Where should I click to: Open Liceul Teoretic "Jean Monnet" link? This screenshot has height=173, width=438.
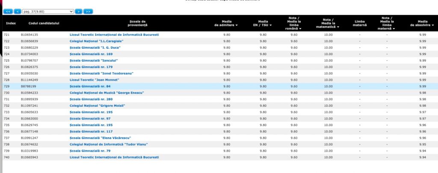tap(94, 80)
